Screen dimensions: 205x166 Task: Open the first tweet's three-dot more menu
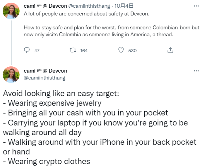coord(196,6)
